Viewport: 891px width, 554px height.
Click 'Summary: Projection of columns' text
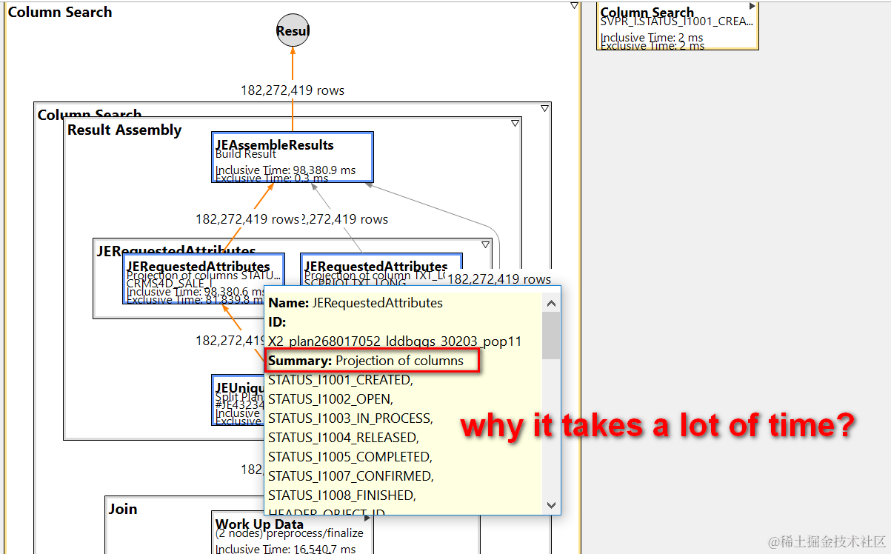click(366, 361)
